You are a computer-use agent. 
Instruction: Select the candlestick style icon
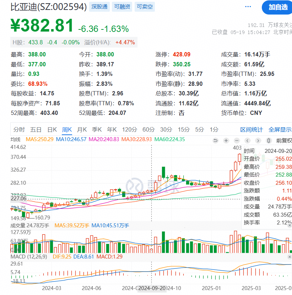click(269, 140)
